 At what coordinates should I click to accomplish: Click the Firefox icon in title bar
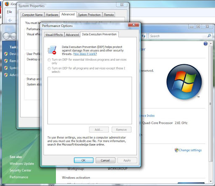(x=7, y=4)
